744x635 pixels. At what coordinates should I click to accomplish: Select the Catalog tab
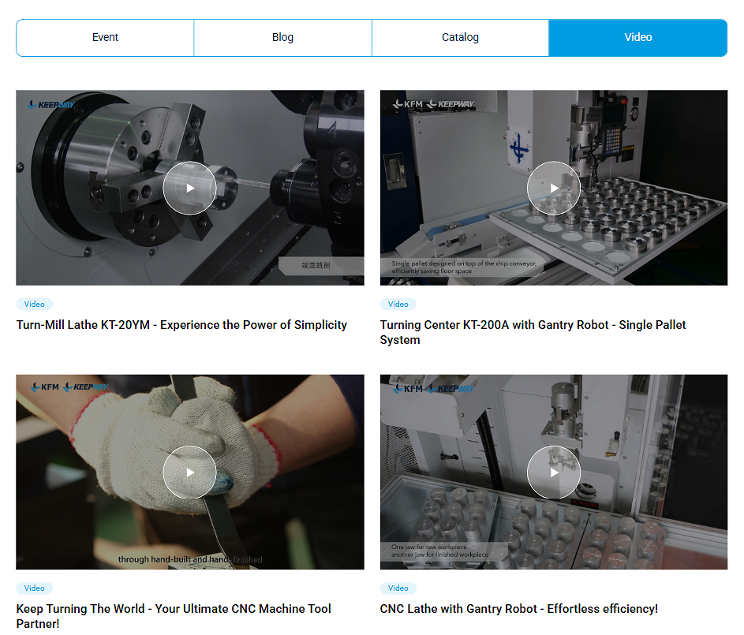coord(460,38)
